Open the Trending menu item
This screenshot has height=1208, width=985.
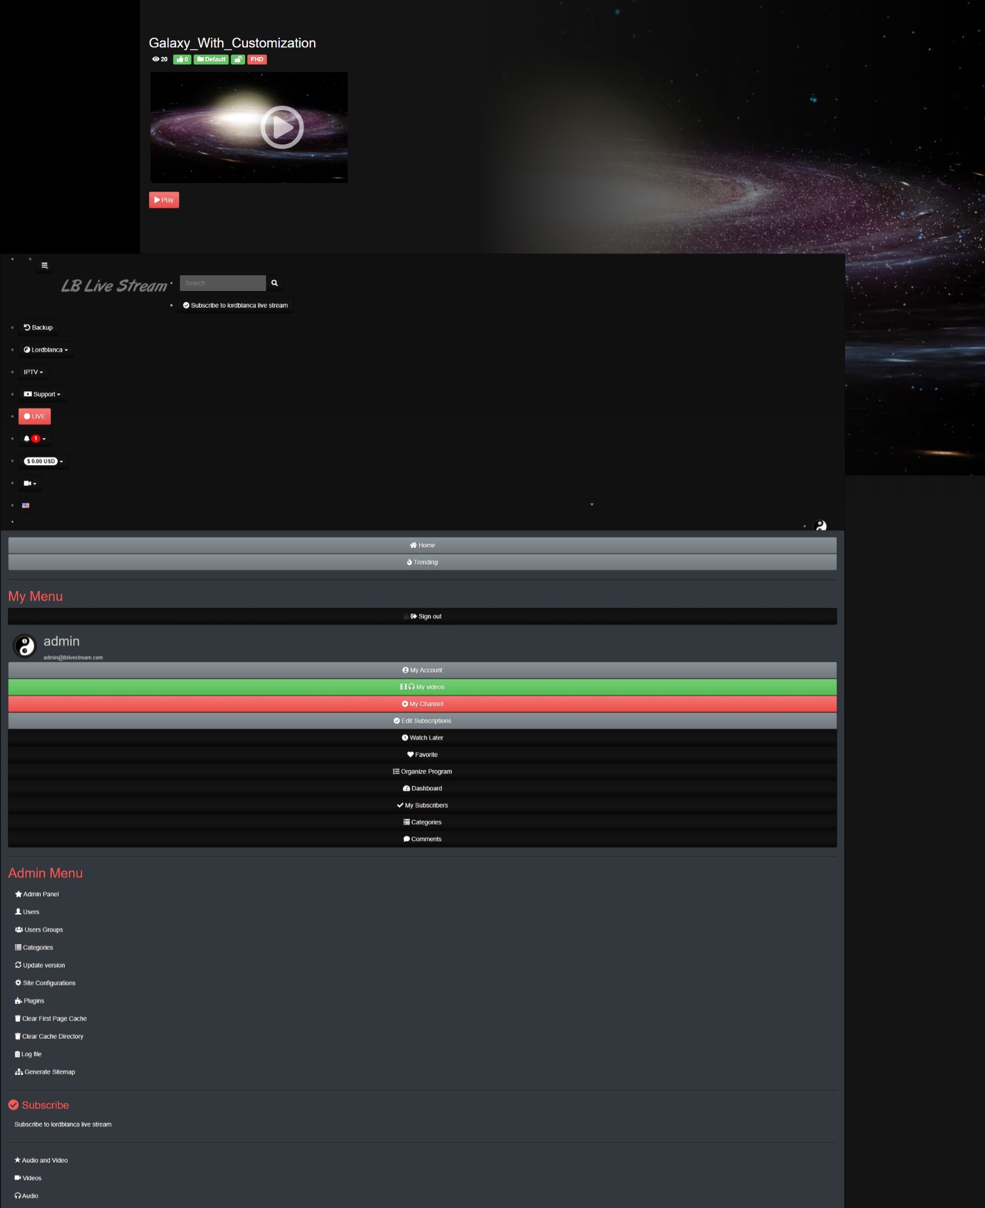[x=422, y=562]
